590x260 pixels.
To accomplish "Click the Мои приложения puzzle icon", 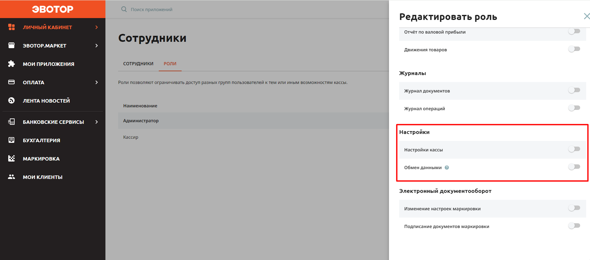I will (x=11, y=64).
